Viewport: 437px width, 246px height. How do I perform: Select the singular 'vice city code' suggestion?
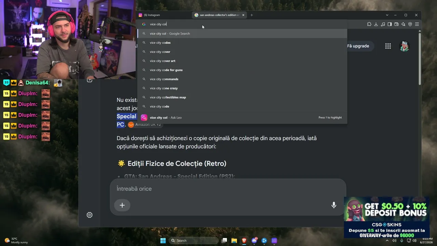242,107
